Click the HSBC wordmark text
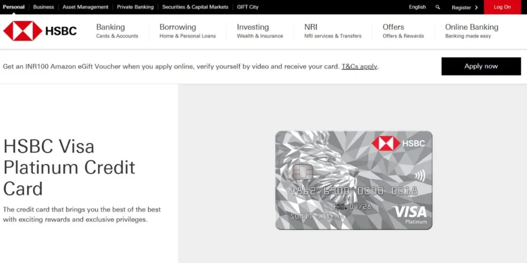 point(61,31)
